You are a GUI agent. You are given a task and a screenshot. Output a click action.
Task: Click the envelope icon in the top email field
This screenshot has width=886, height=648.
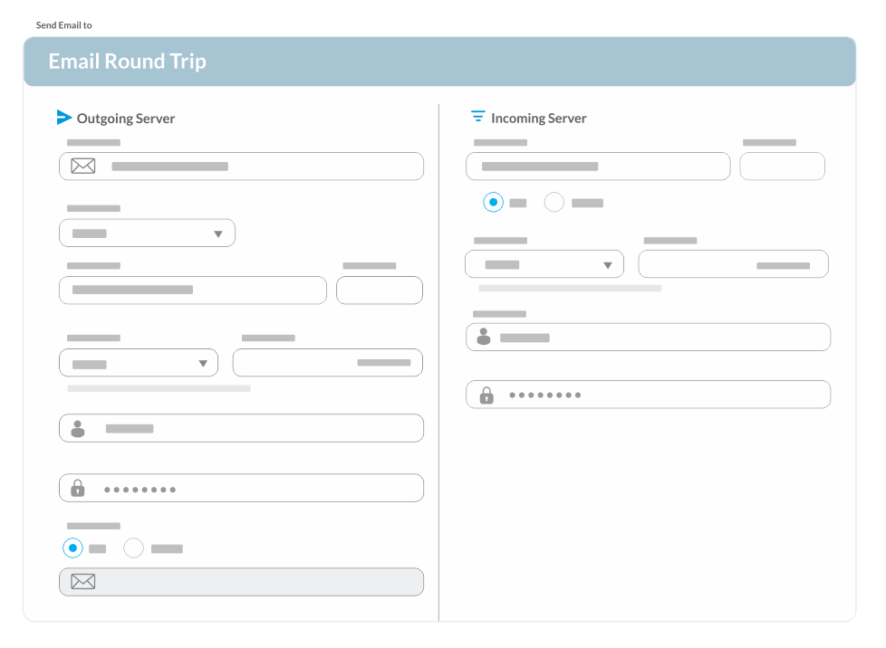(x=82, y=166)
